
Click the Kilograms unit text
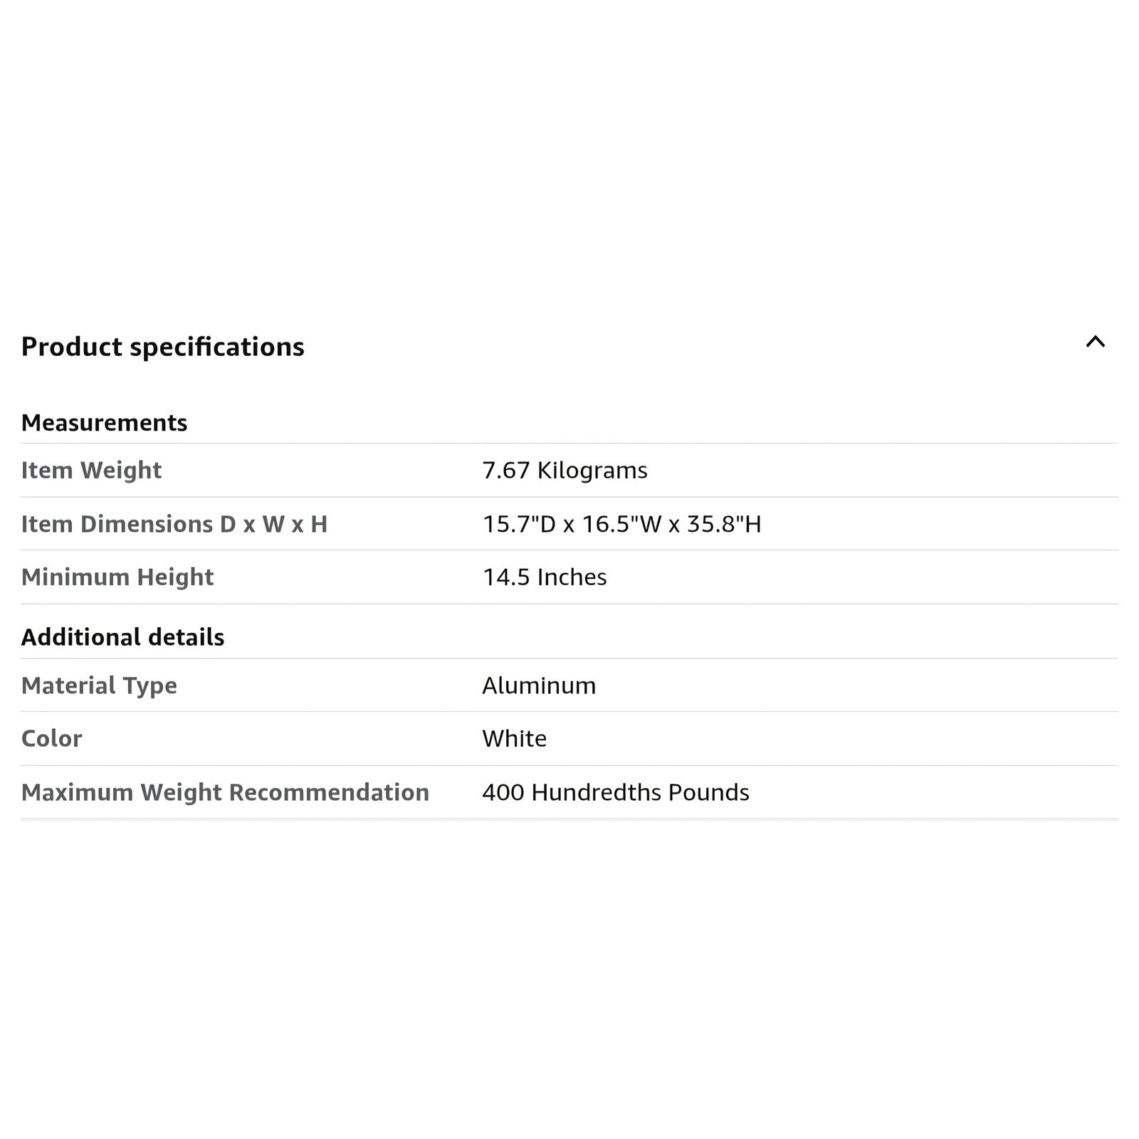[x=592, y=471]
